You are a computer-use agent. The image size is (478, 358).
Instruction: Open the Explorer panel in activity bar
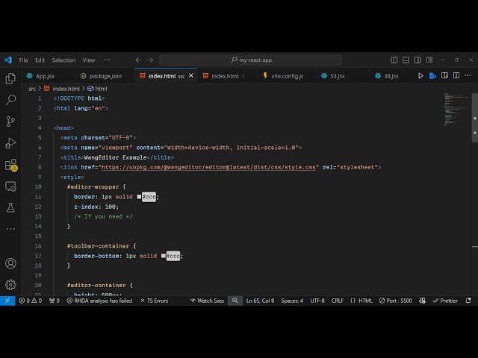(x=10, y=78)
